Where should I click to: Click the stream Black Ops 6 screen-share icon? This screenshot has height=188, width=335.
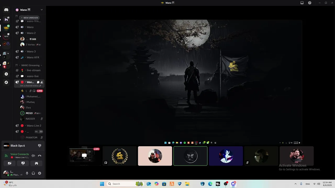point(40,146)
